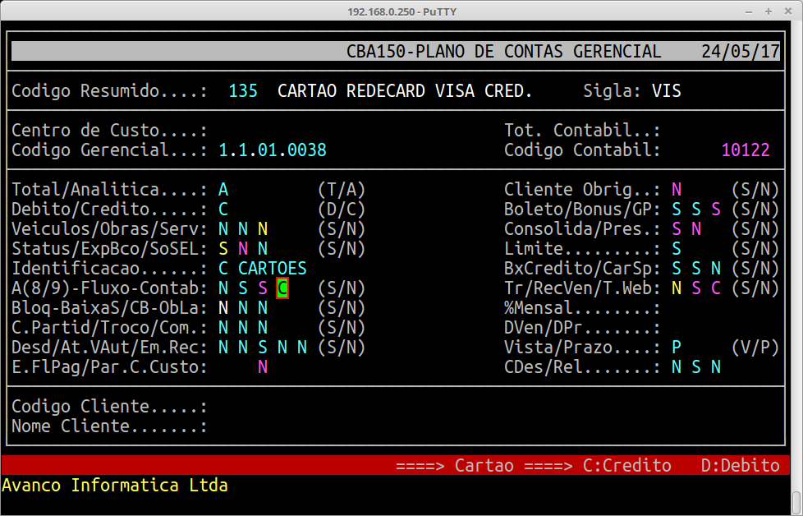Image resolution: width=803 pixels, height=516 pixels.
Task: Toggle the Cliente Obrig. N flag
Action: click(x=677, y=189)
